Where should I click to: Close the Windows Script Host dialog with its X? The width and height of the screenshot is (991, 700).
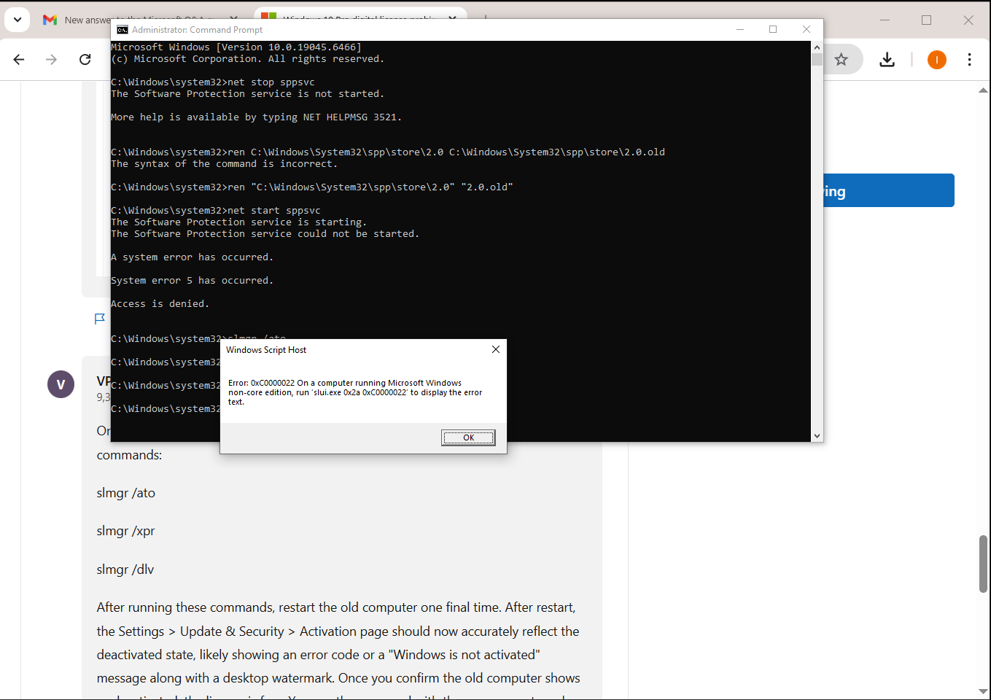pos(496,349)
